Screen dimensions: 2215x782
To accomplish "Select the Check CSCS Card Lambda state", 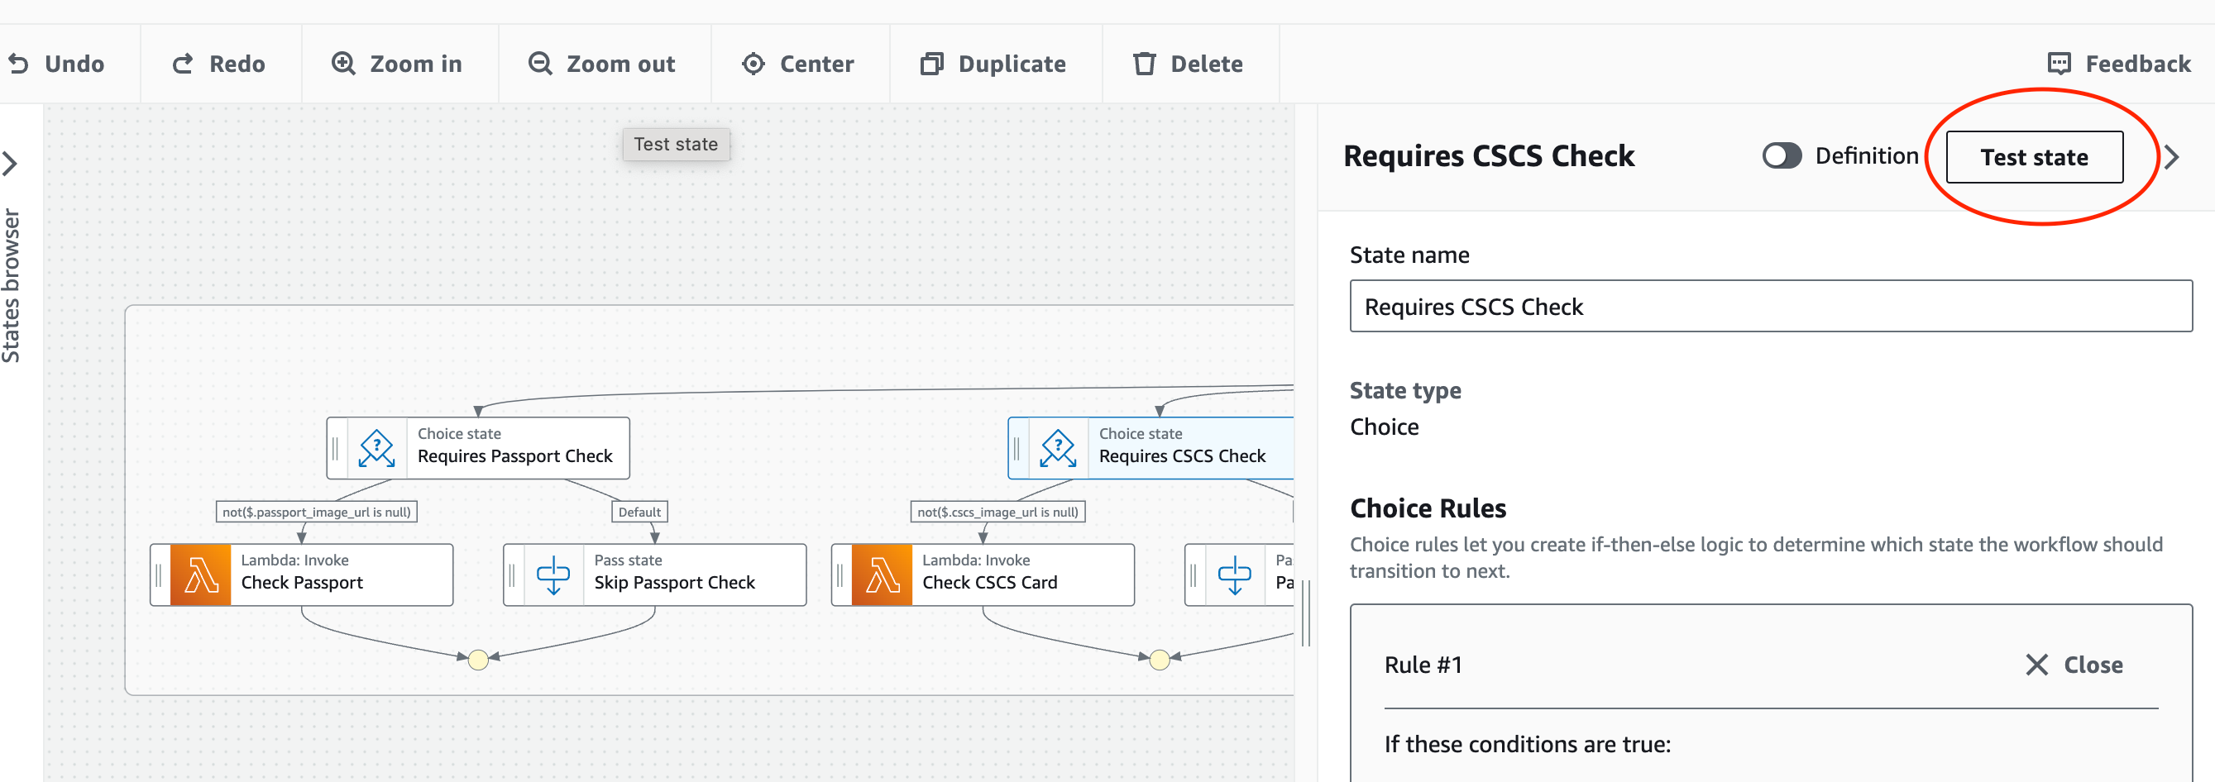I will point(983,575).
